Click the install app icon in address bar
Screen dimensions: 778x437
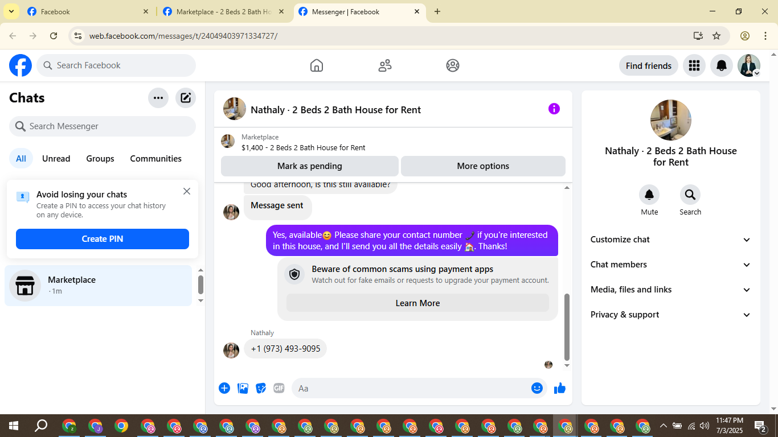pyautogui.click(x=698, y=36)
